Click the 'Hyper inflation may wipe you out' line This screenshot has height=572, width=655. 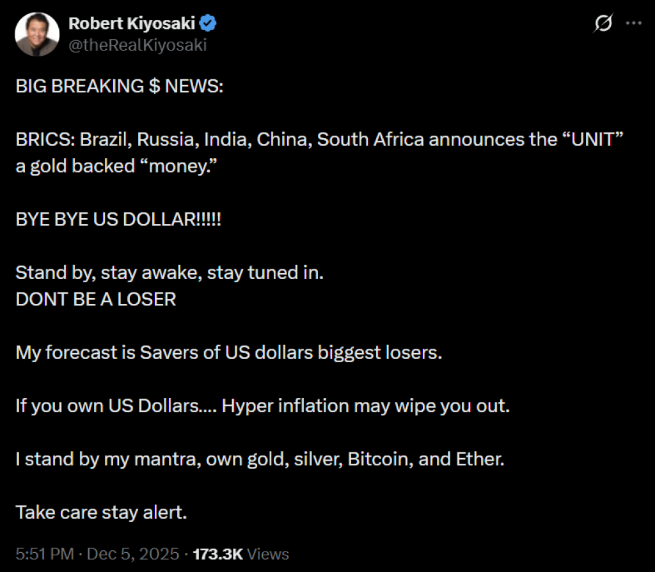[365, 406]
